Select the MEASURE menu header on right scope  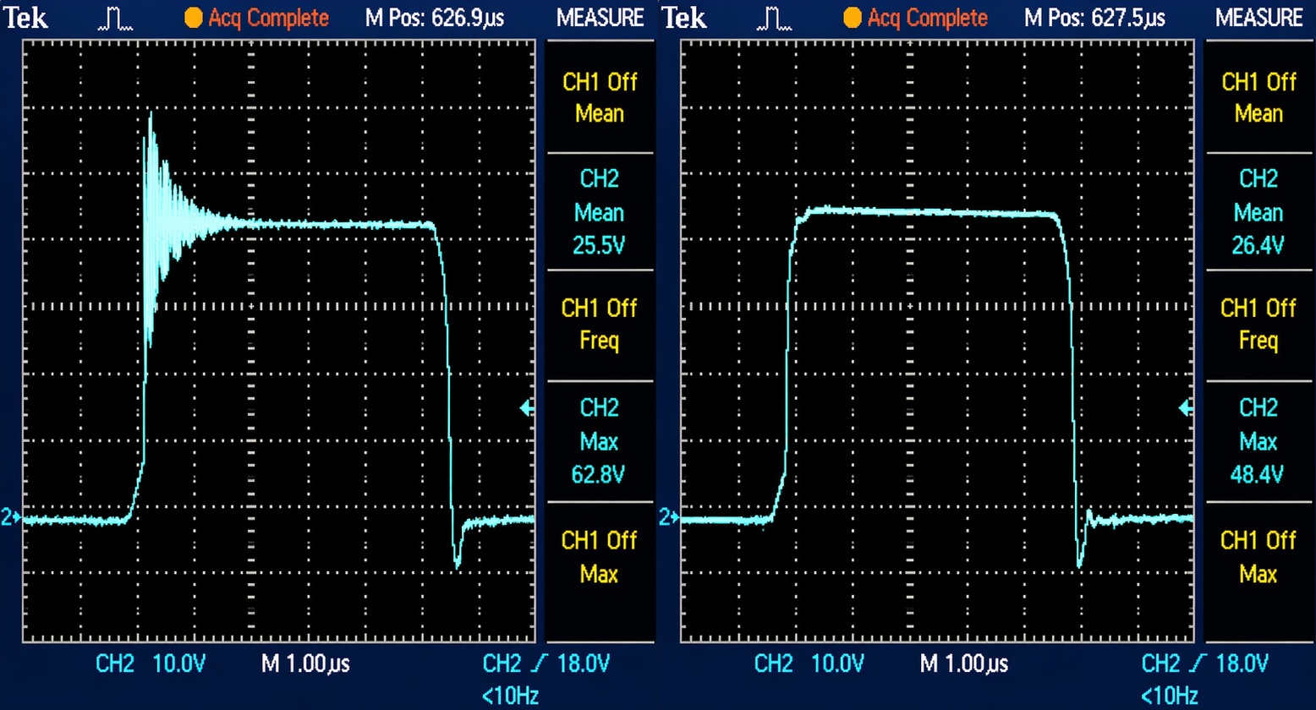(x=1259, y=18)
